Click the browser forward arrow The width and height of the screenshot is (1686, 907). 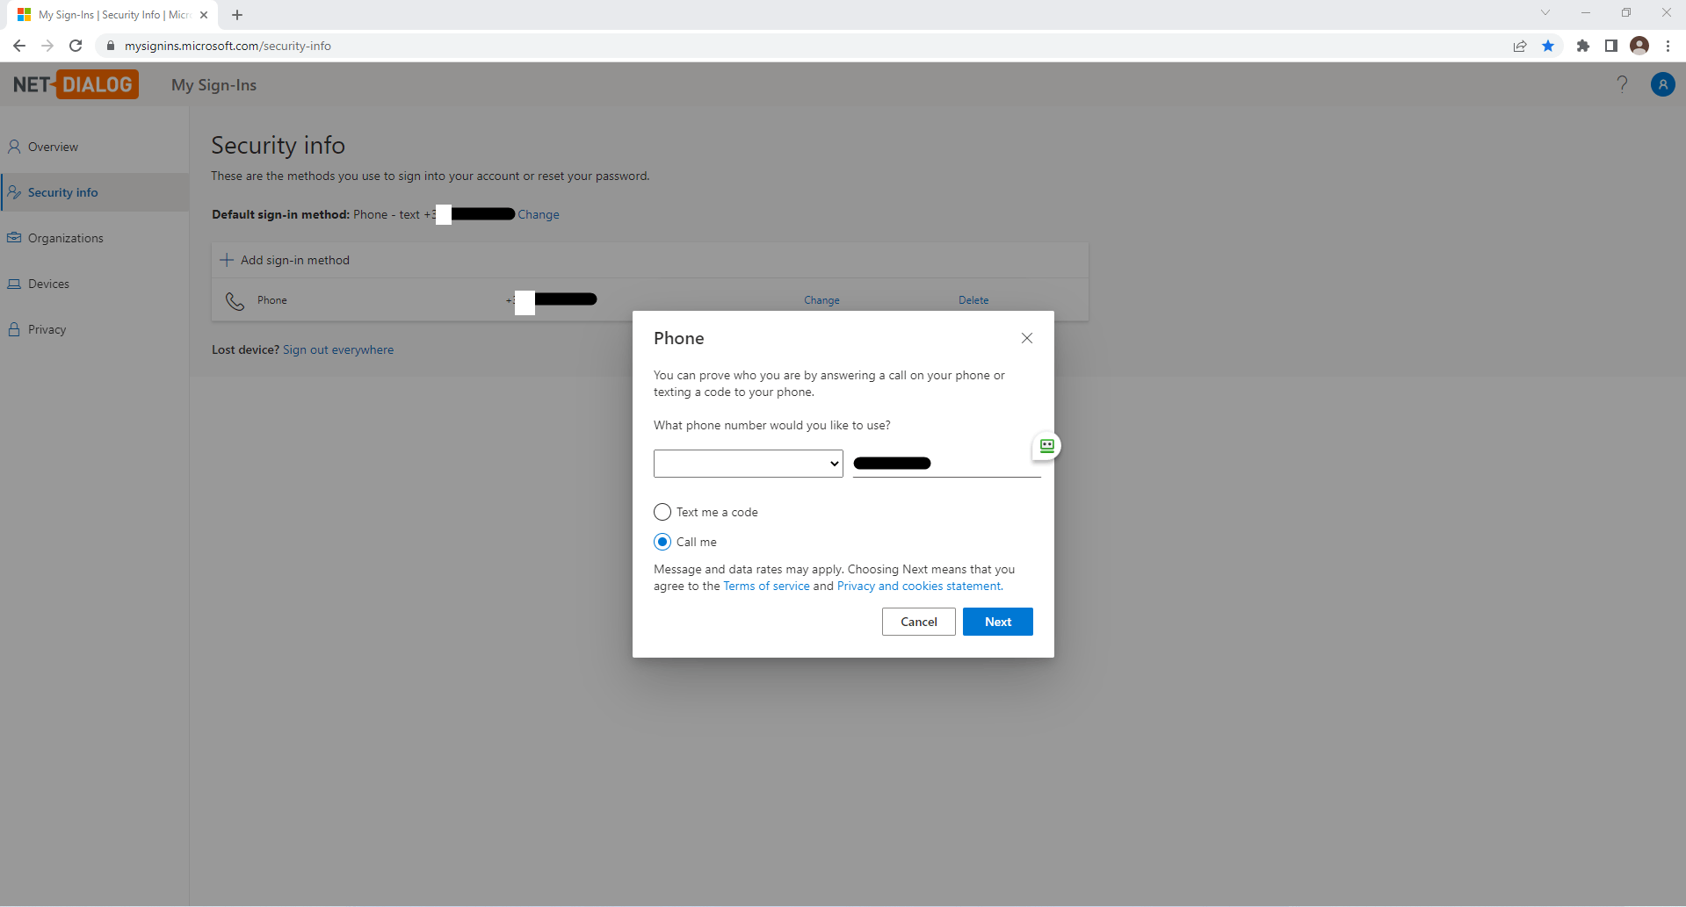tap(47, 46)
